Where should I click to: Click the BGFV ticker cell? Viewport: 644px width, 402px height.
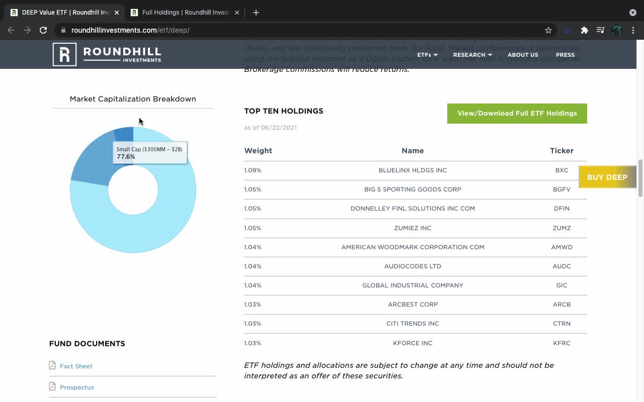pos(561,189)
